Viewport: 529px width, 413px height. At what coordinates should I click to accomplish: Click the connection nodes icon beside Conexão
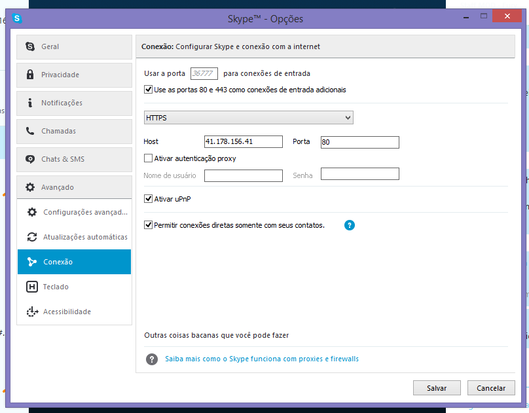(32, 262)
